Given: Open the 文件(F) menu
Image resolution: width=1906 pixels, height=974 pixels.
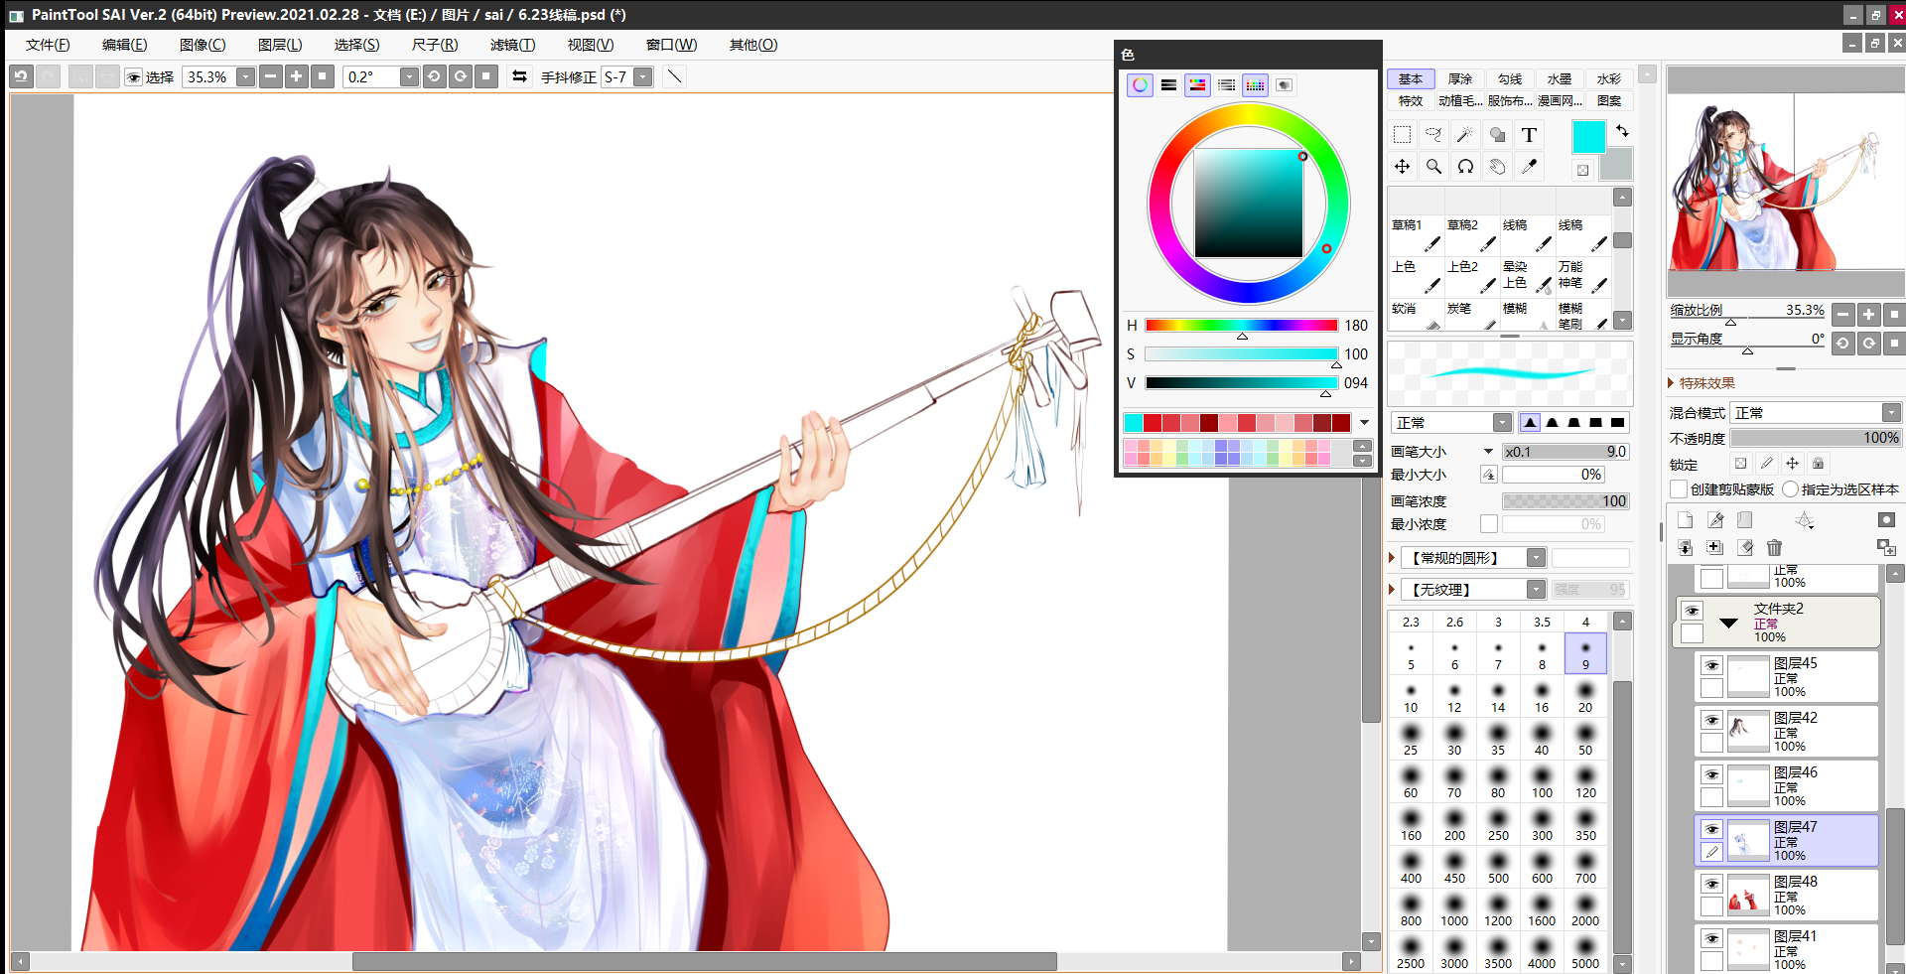Looking at the screenshot, I should tap(48, 45).
